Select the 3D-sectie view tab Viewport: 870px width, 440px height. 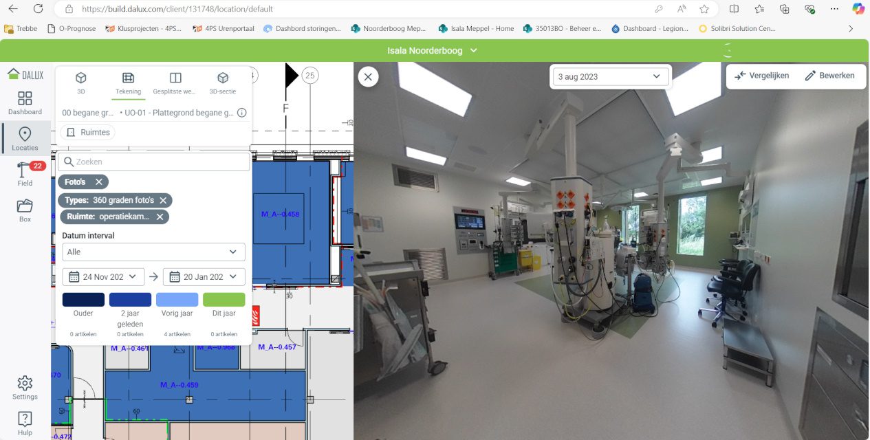point(223,82)
